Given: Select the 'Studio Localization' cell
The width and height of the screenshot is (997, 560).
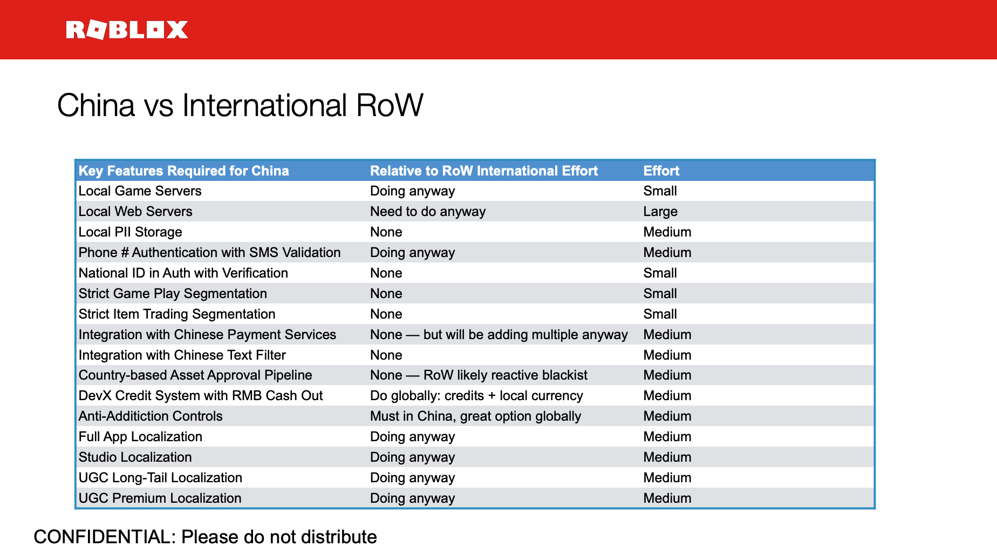Looking at the screenshot, I should coord(135,457).
